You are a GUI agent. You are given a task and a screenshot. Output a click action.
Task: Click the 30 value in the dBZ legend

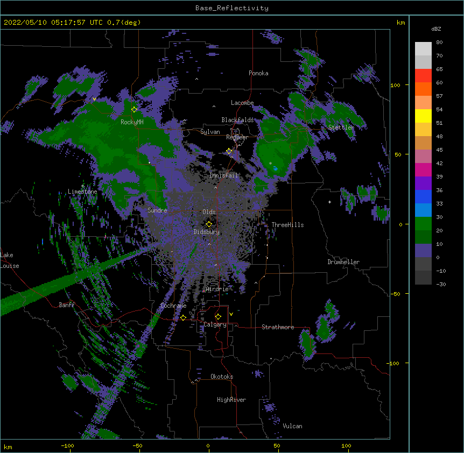point(439,217)
